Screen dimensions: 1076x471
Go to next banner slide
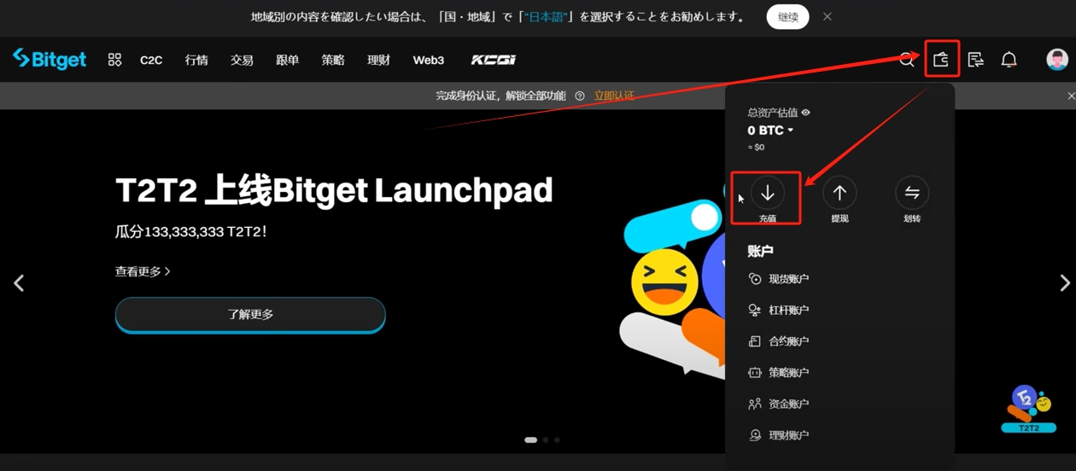point(1064,282)
